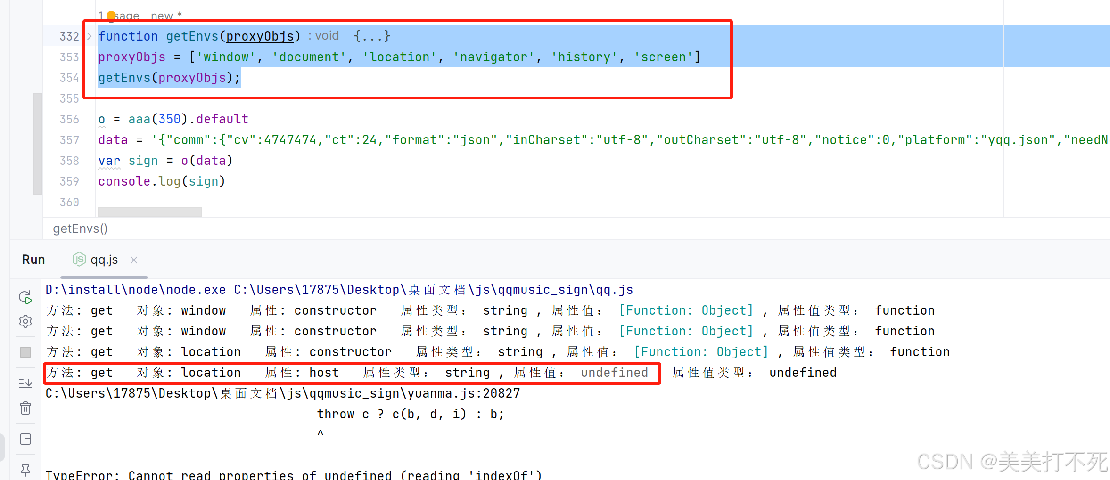
Task: Click the orange intention bulb icon
Action: (111, 16)
